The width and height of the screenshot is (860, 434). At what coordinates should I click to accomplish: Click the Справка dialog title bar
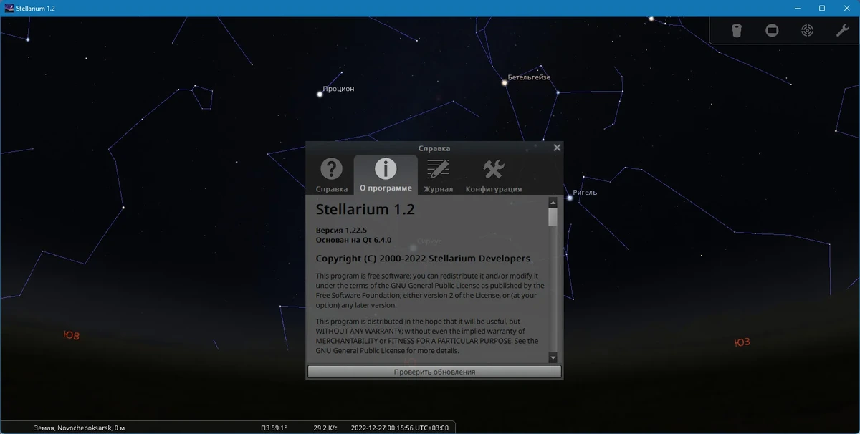coord(434,148)
